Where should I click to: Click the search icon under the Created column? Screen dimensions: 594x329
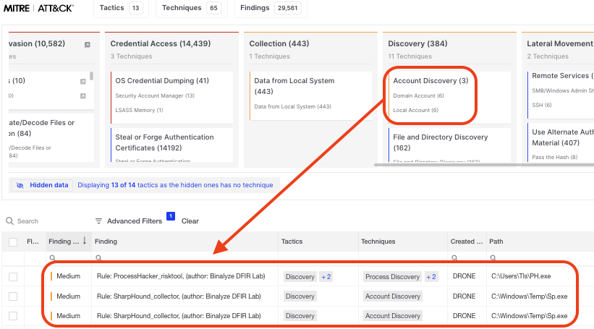[x=452, y=257]
